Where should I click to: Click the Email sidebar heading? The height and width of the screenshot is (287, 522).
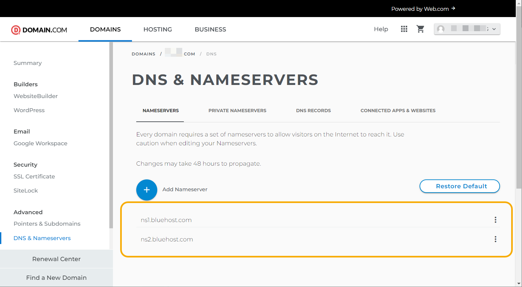pos(22,132)
